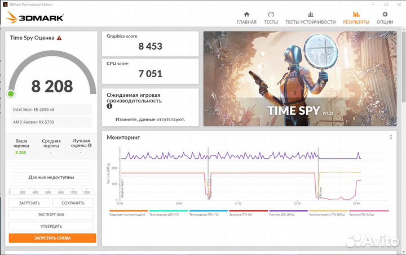This screenshot has height=255, width=406.
Task: Click the warning triangle beside Time Spy Оценка
Action: [x=59, y=38]
